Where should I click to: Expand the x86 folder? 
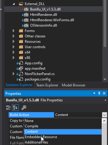click(14, 58)
